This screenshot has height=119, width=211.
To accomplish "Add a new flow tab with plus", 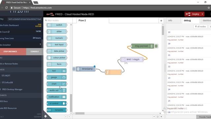I will (161, 20).
